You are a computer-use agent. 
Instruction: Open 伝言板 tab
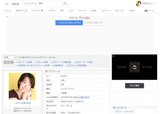click(94, 11)
